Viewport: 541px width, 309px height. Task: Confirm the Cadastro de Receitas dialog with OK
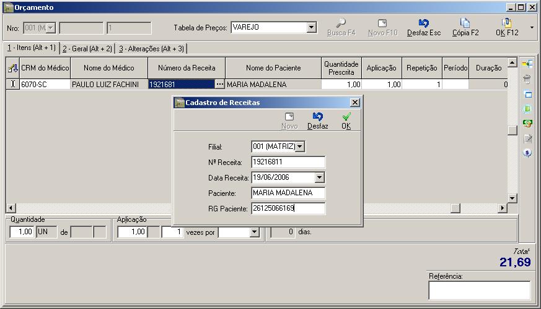click(346, 121)
